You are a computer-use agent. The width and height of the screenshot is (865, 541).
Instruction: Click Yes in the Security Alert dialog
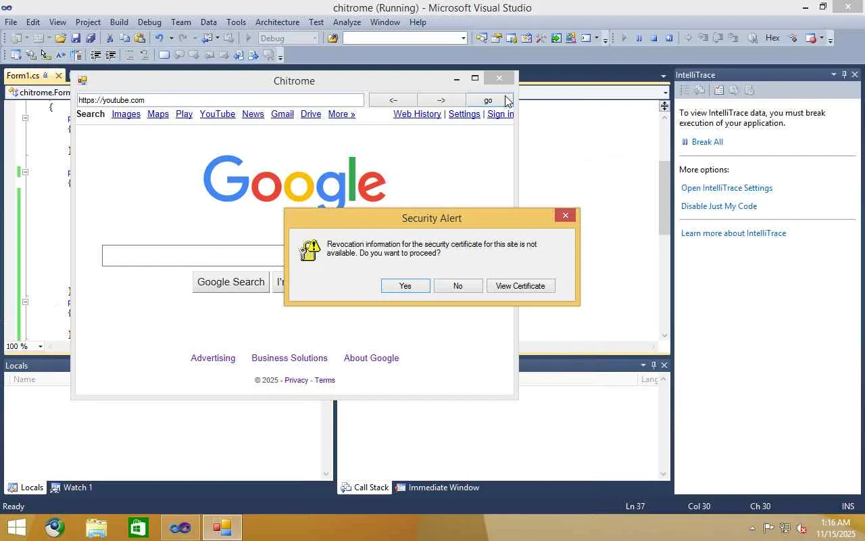pos(405,286)
